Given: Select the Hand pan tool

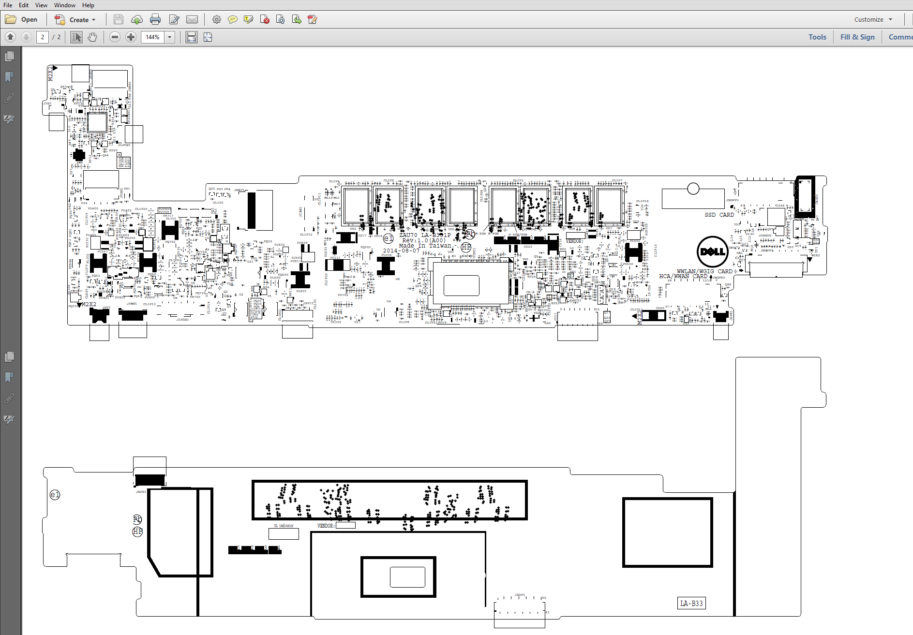Looking at the screenshot, I should [92, 37].
